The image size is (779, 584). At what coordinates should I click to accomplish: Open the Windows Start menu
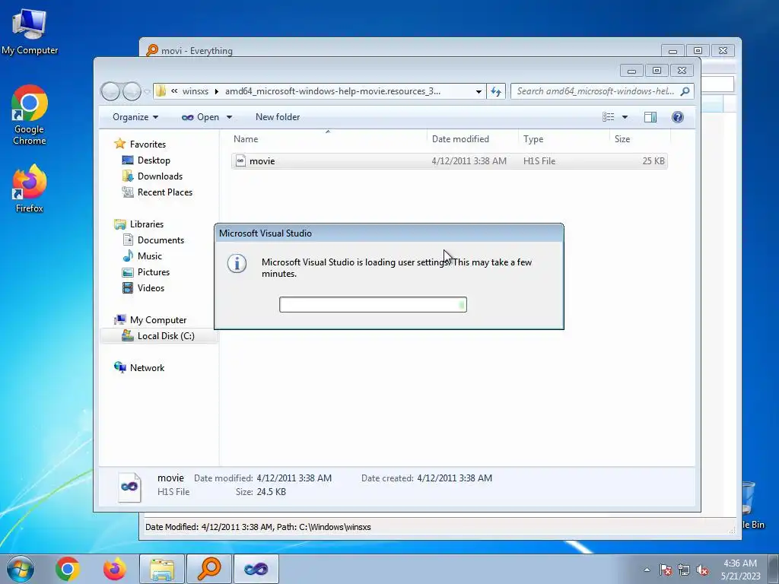pos(21,569)
